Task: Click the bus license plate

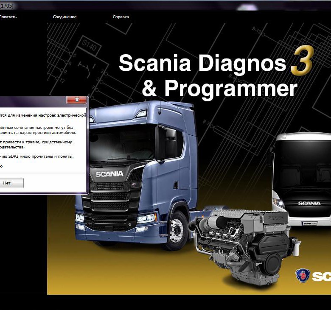Action: tap(309, 223)
